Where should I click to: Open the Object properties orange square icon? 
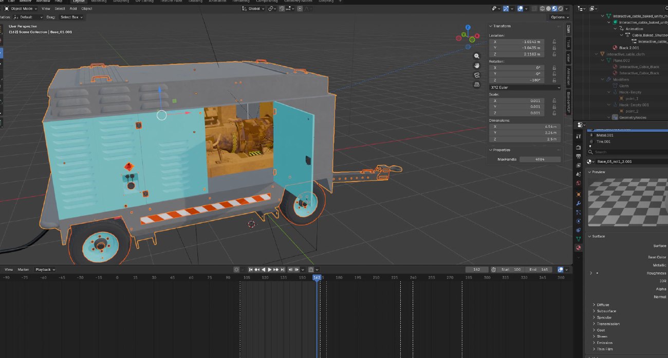(578, 194)
